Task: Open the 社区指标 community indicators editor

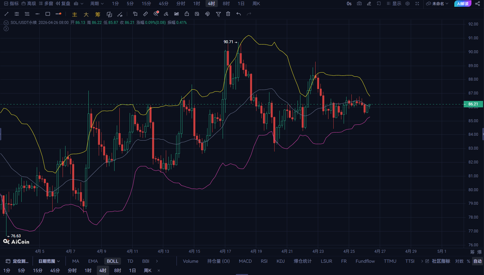Action: point(438,261)
